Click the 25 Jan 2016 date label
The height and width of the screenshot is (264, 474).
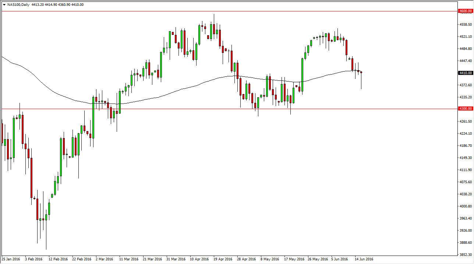(11, 259)
